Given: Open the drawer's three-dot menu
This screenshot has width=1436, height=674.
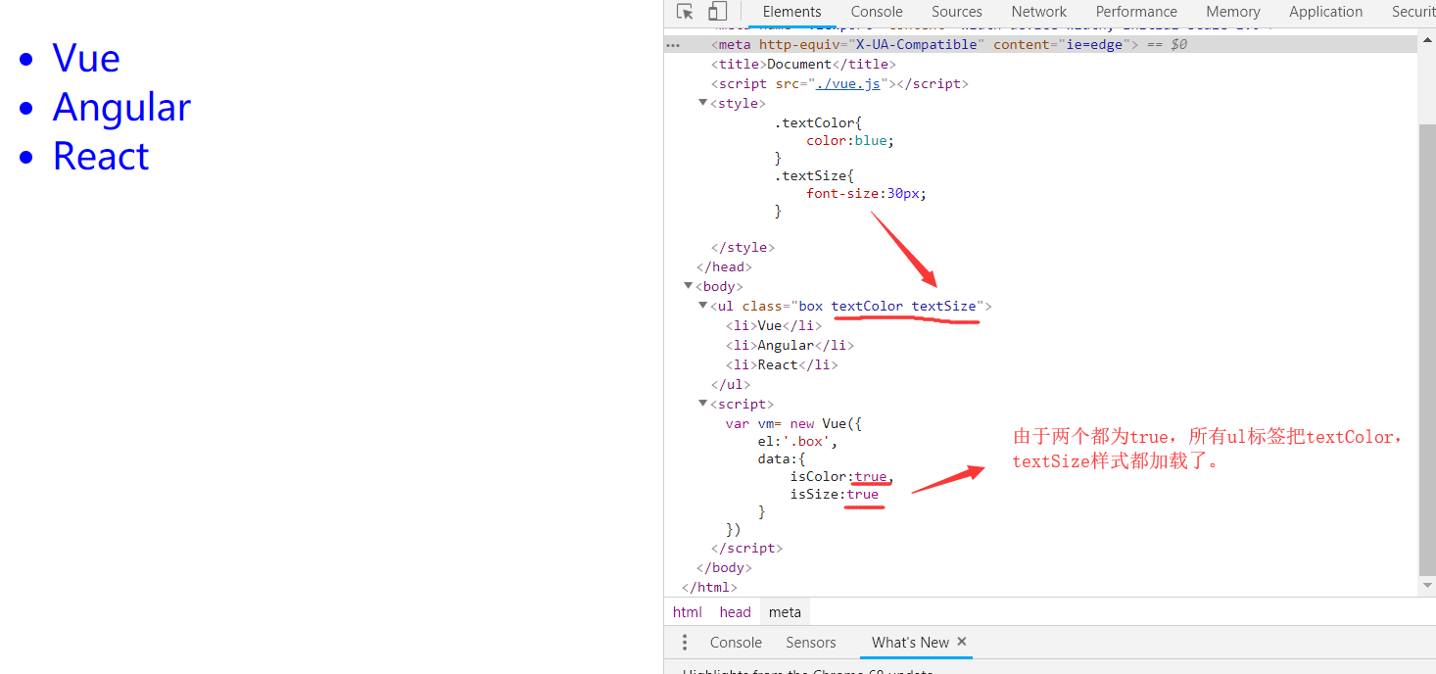Looking at the screenshot, I should click(x=685, y=643).
